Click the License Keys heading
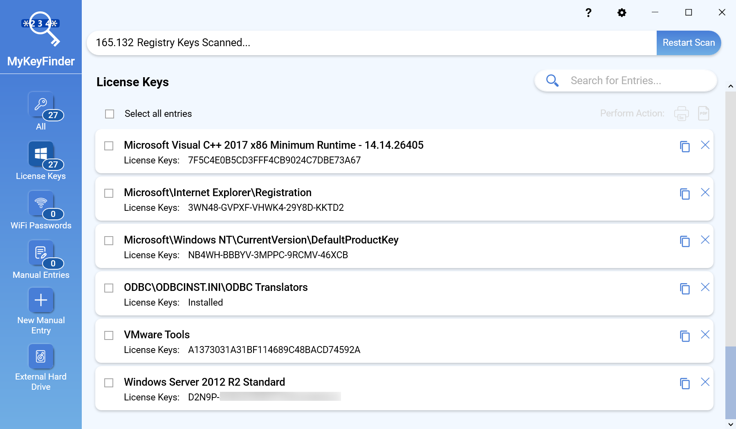Screen dimensions: 736x429 [132, 82]
